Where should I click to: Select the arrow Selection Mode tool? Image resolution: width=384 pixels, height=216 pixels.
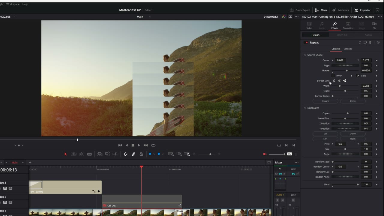[66, 154]
